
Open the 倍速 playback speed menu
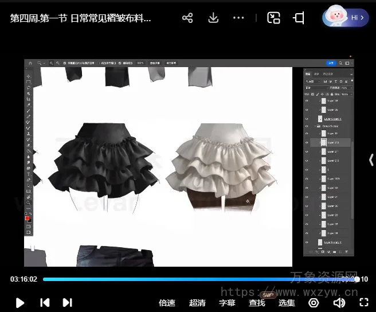point(167,303)
